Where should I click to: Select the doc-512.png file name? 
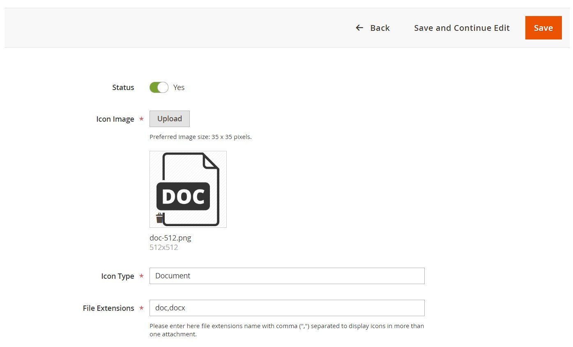pyautogui.click(x=170, y=238)
